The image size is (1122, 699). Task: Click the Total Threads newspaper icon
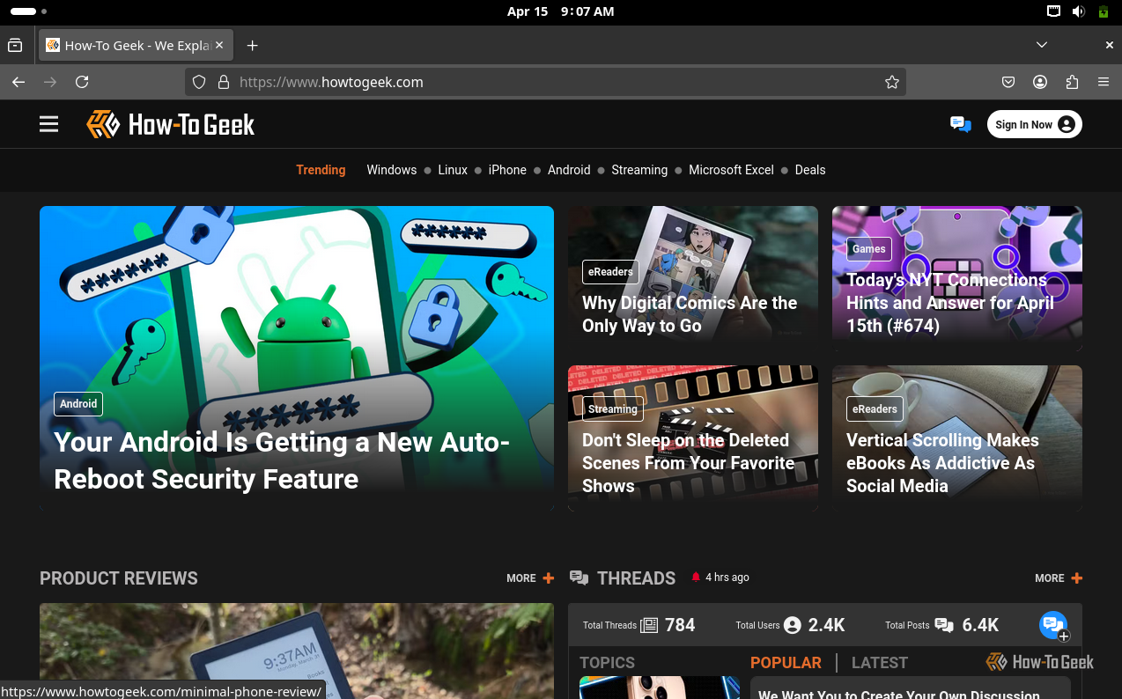(x=649, y=625)
